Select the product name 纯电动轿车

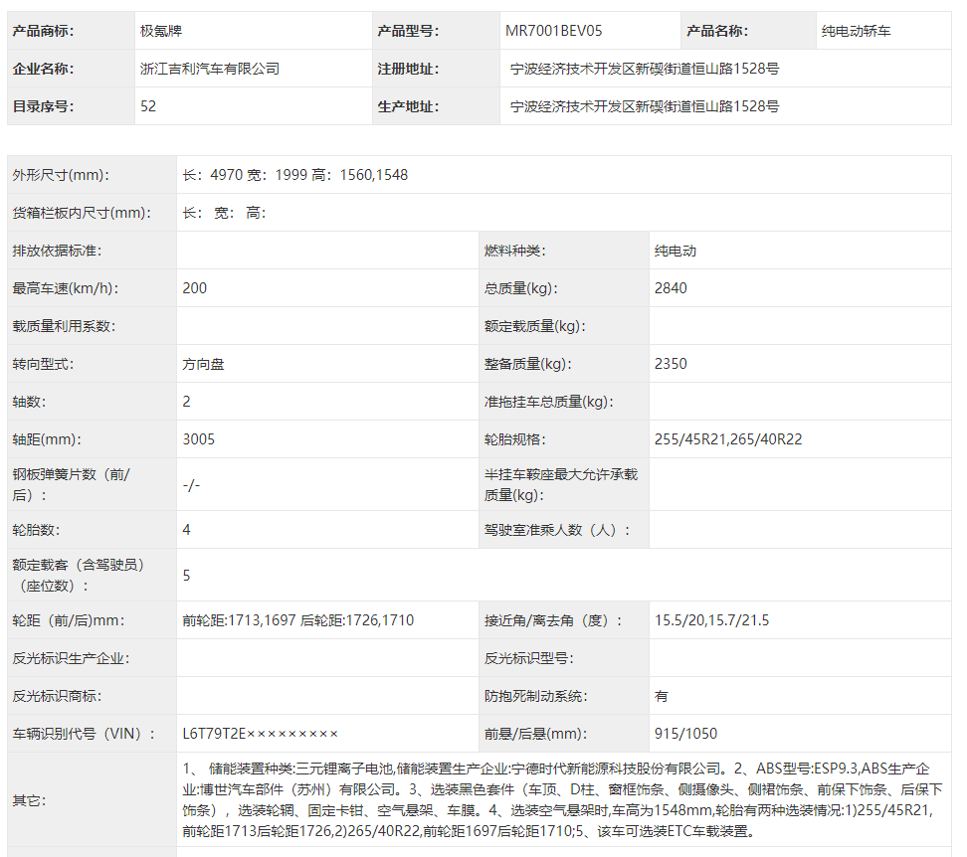[856, 31]
